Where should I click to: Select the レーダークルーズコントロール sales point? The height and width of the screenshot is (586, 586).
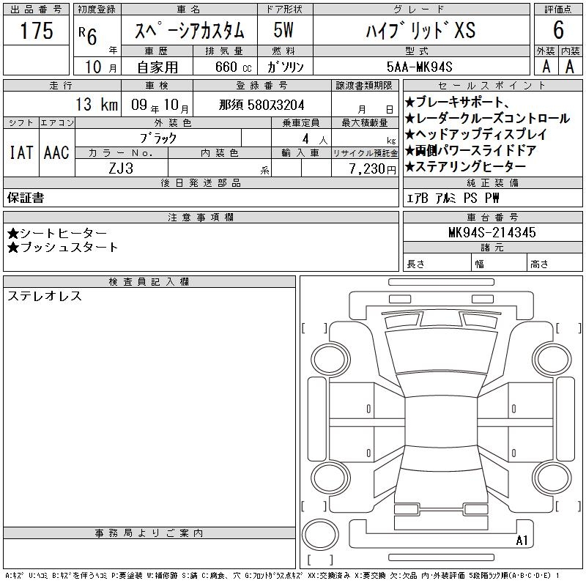coord(486,119)
